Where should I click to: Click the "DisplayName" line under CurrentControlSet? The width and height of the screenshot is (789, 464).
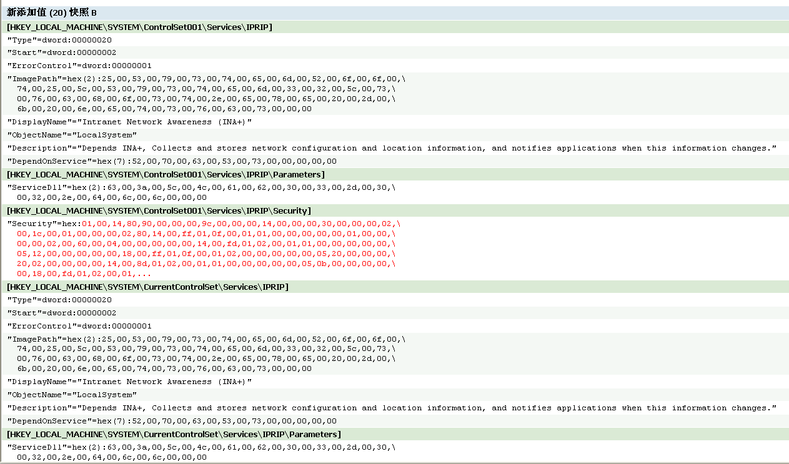129,382
